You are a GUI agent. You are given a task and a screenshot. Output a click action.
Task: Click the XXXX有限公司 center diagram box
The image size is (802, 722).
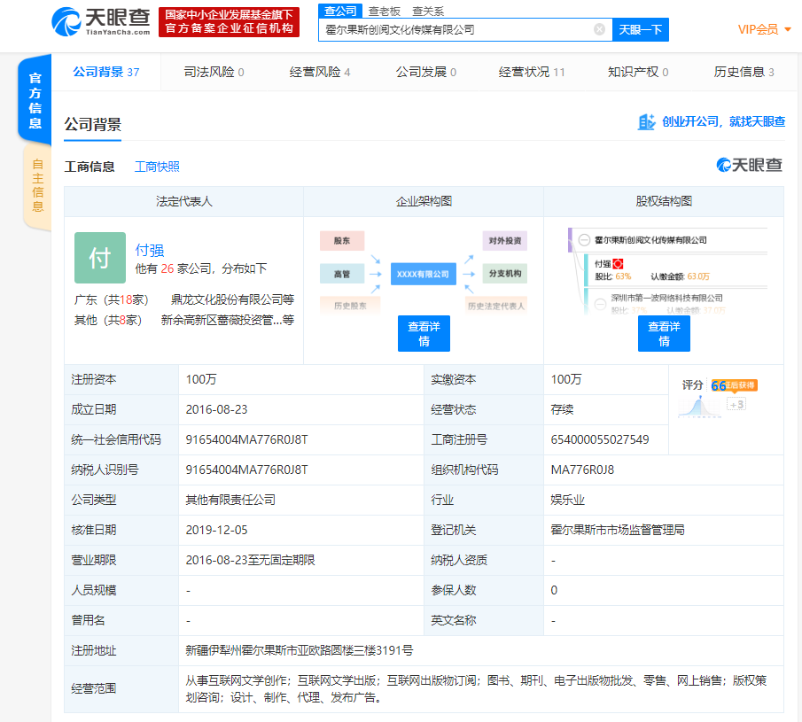423,274
